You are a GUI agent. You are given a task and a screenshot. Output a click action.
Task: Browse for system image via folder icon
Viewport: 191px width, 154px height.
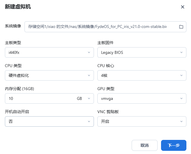pyautogui.click(x=181, y=27)
